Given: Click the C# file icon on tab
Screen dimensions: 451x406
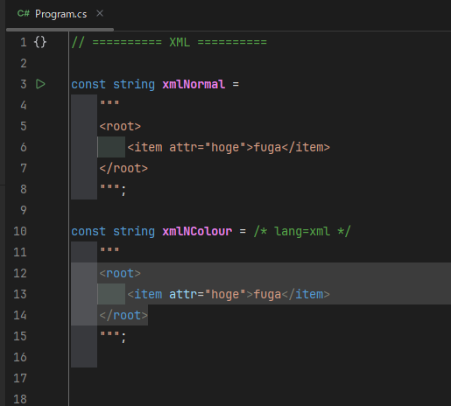Looking at the screenshot, I should pyautogui.click(x=24, y=13).
